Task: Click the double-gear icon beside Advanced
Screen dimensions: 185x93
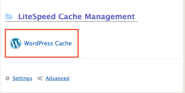Action: tap(40, 78)
